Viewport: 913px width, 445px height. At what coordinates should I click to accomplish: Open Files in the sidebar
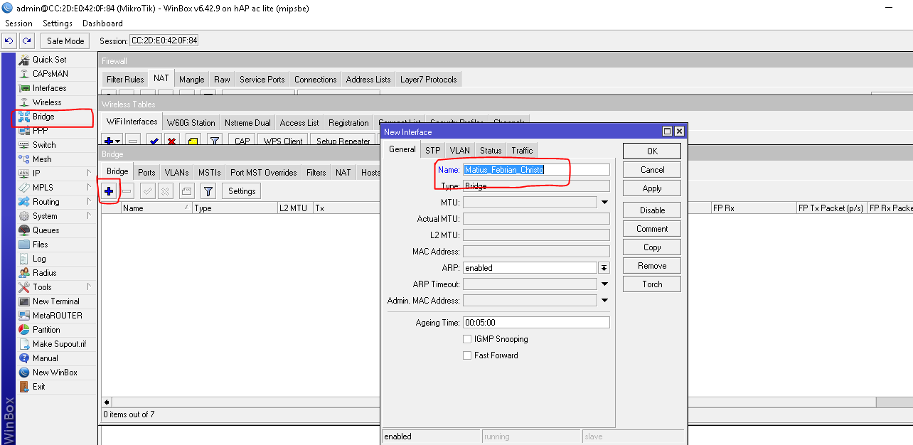point(41,245)
